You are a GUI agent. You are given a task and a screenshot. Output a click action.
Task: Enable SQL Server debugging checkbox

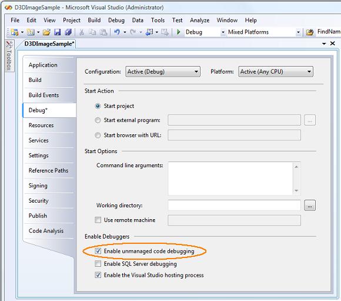click(98, 264)
